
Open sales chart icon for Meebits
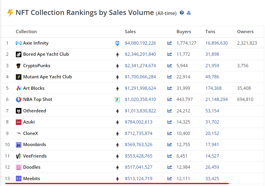[170, 179]
